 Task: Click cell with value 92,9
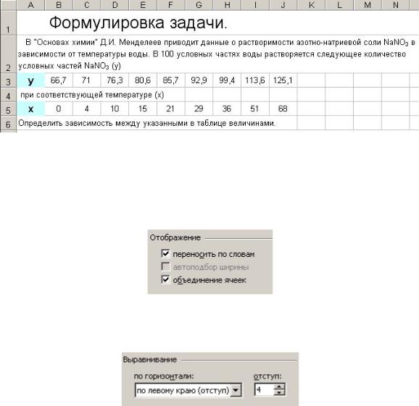pyautogui.click(x=199, y=80)
